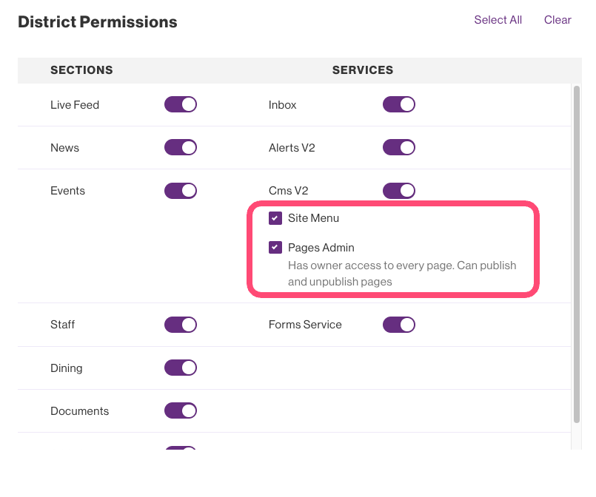Toggle the Staff section permission
The height and width of the screenshot is (497, 596).
coord(180,324)
